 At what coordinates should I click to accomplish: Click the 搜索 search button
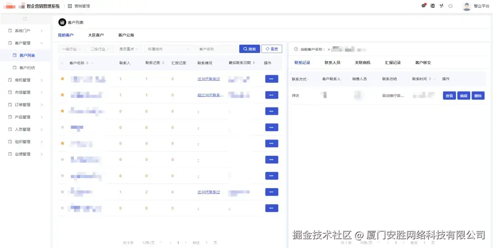pos(249,49)
